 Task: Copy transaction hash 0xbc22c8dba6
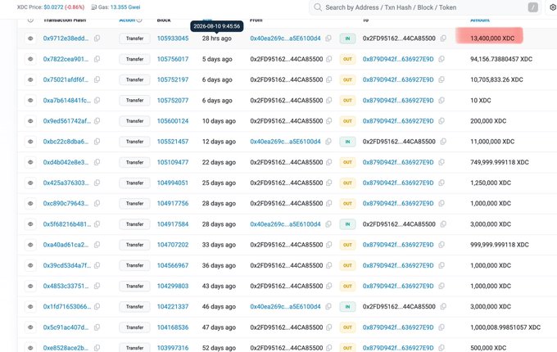pyautogui.click(x=97, y=142)
